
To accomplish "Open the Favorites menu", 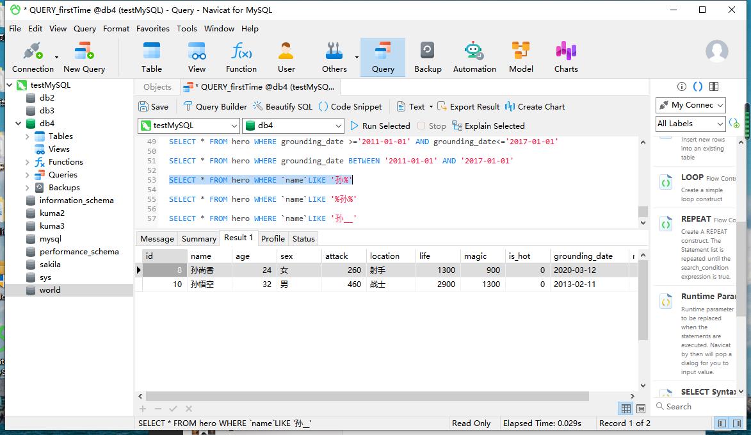I will click(152, 28).
